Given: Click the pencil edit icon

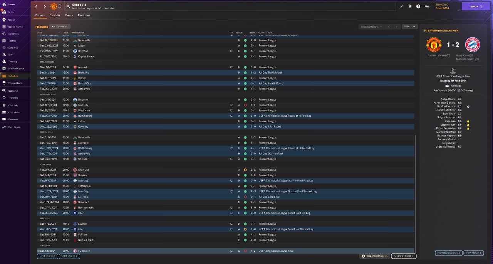Looking at the screenshot, I should tap(401, 6).
